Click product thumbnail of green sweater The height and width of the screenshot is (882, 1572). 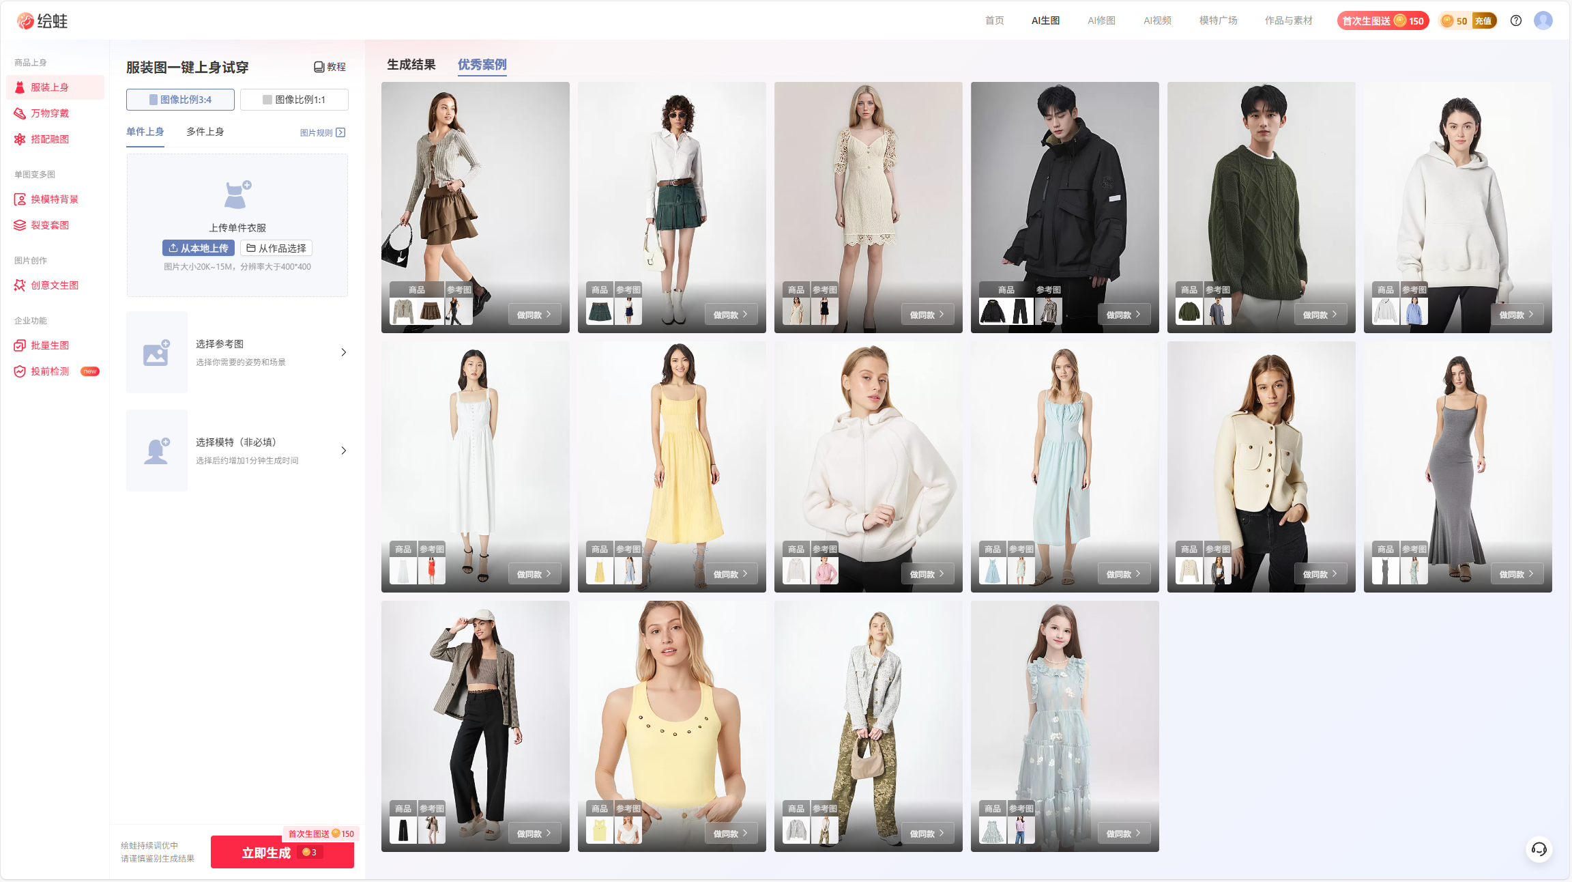pyautogui.click(x=1189, y=311)
